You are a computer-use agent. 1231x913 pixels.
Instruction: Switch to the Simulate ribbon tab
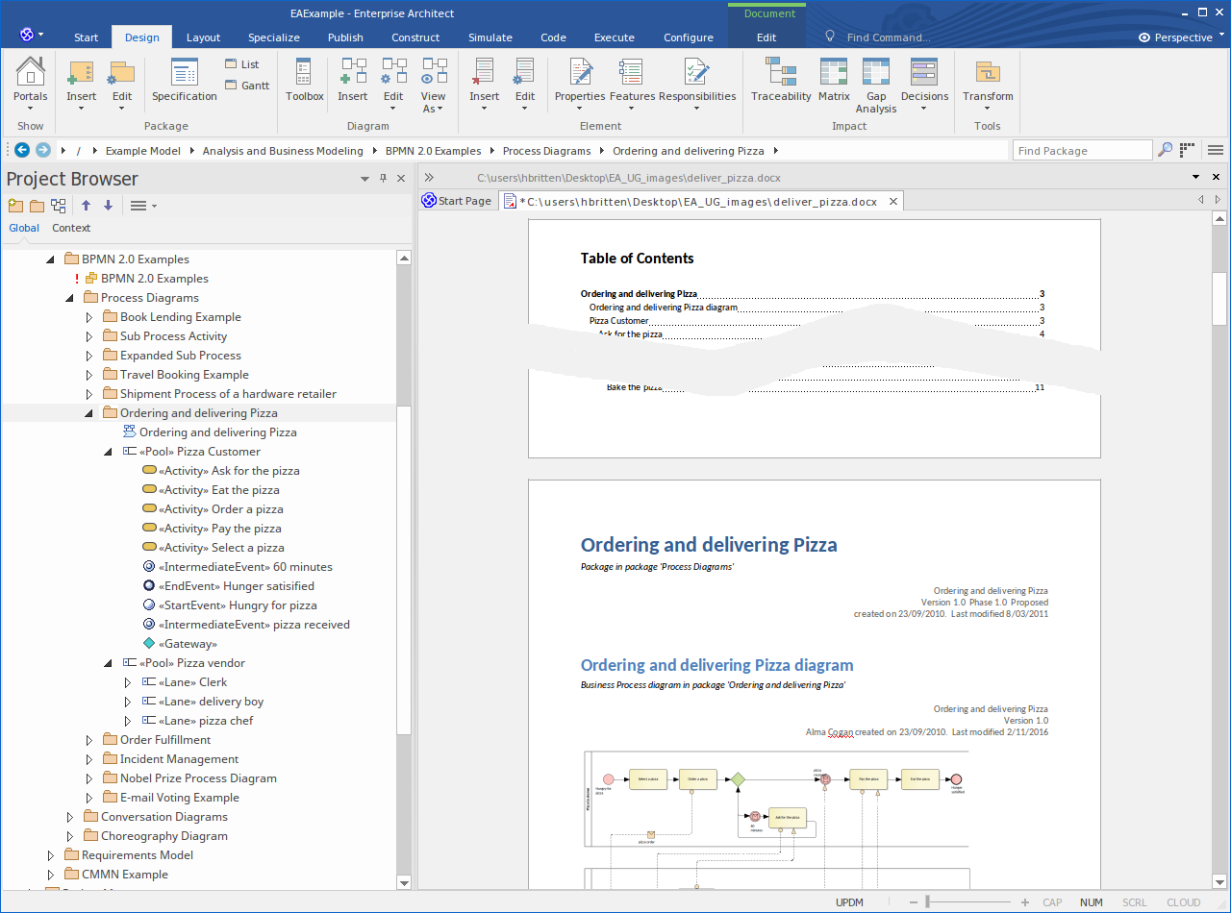(490, 37)
